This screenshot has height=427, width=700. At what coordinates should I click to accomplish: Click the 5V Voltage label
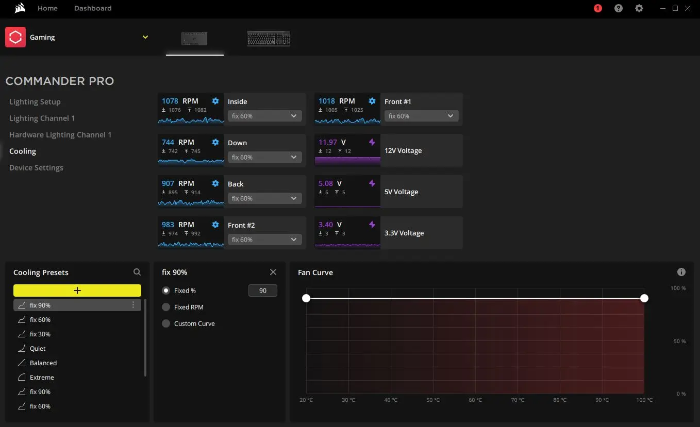click(x=402, y=192)
